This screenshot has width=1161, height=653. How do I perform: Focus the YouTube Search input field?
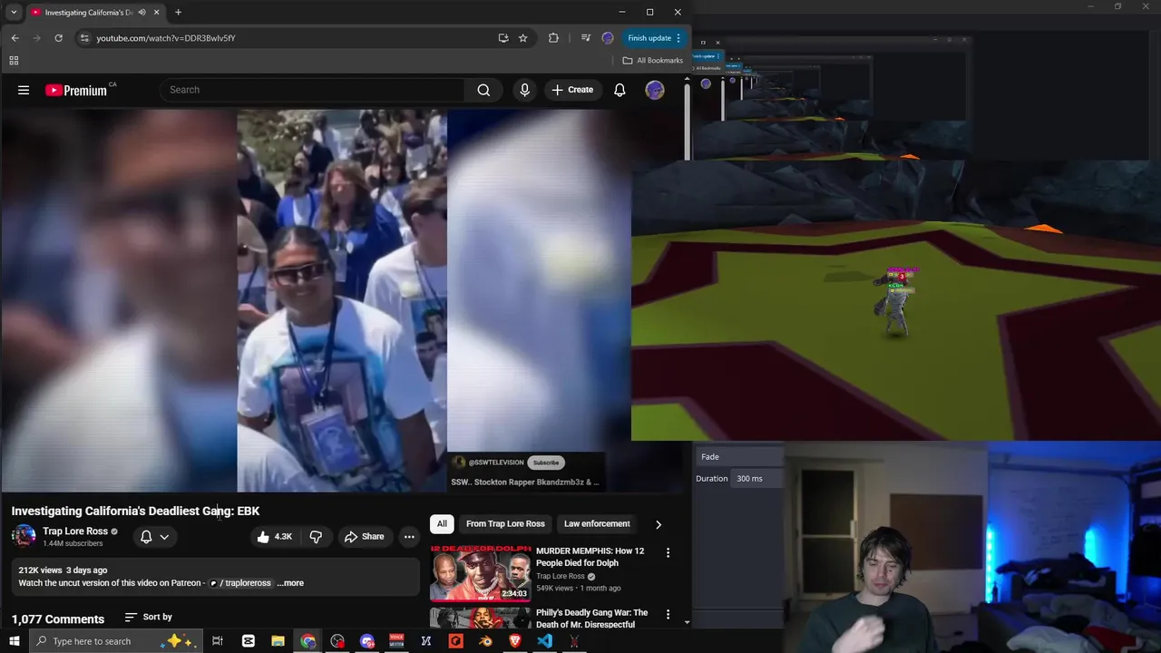click(x=313, y=90)
